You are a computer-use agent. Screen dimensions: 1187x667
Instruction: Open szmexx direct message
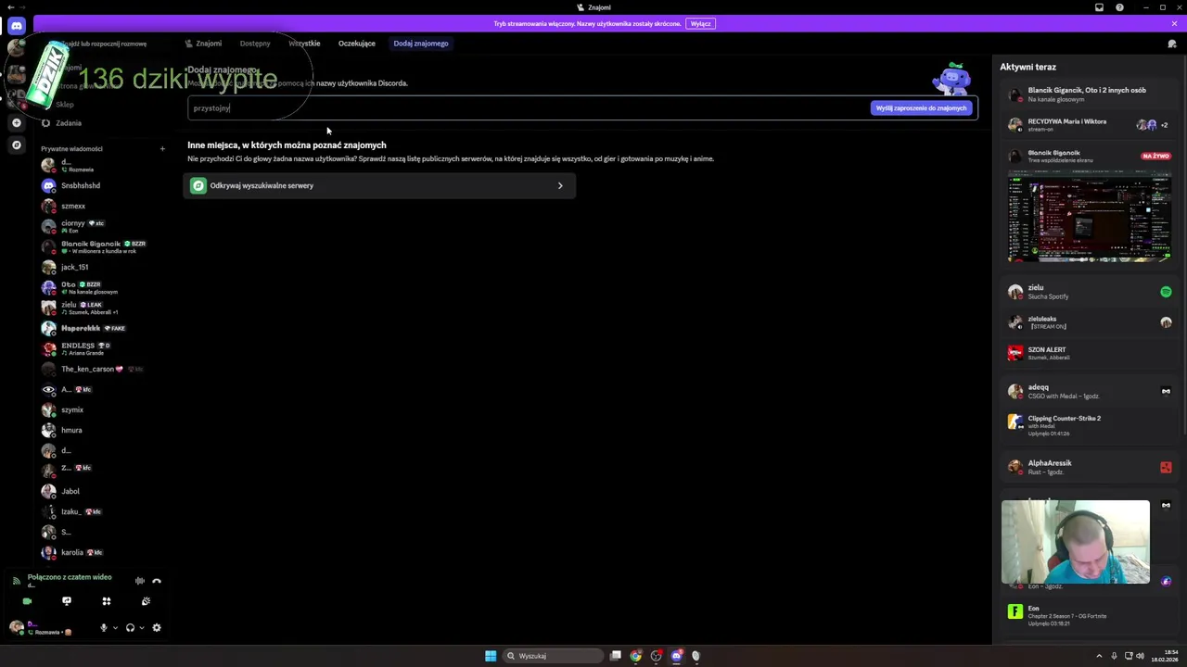pos(102,206)
